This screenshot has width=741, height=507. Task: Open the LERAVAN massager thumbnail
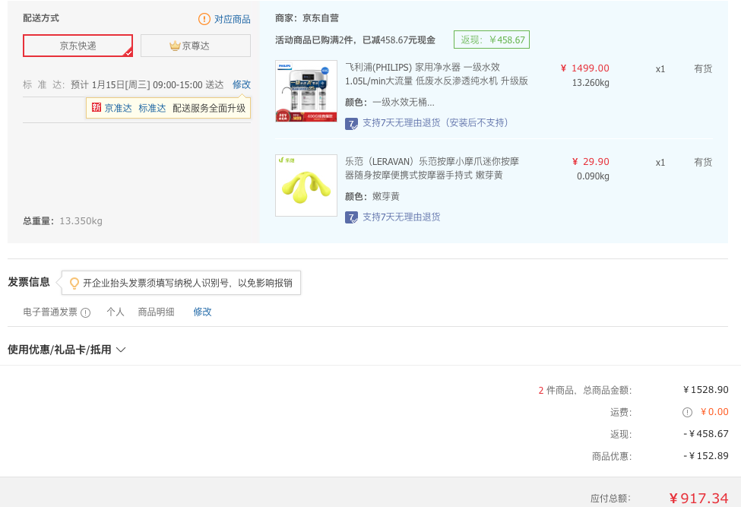306,185
